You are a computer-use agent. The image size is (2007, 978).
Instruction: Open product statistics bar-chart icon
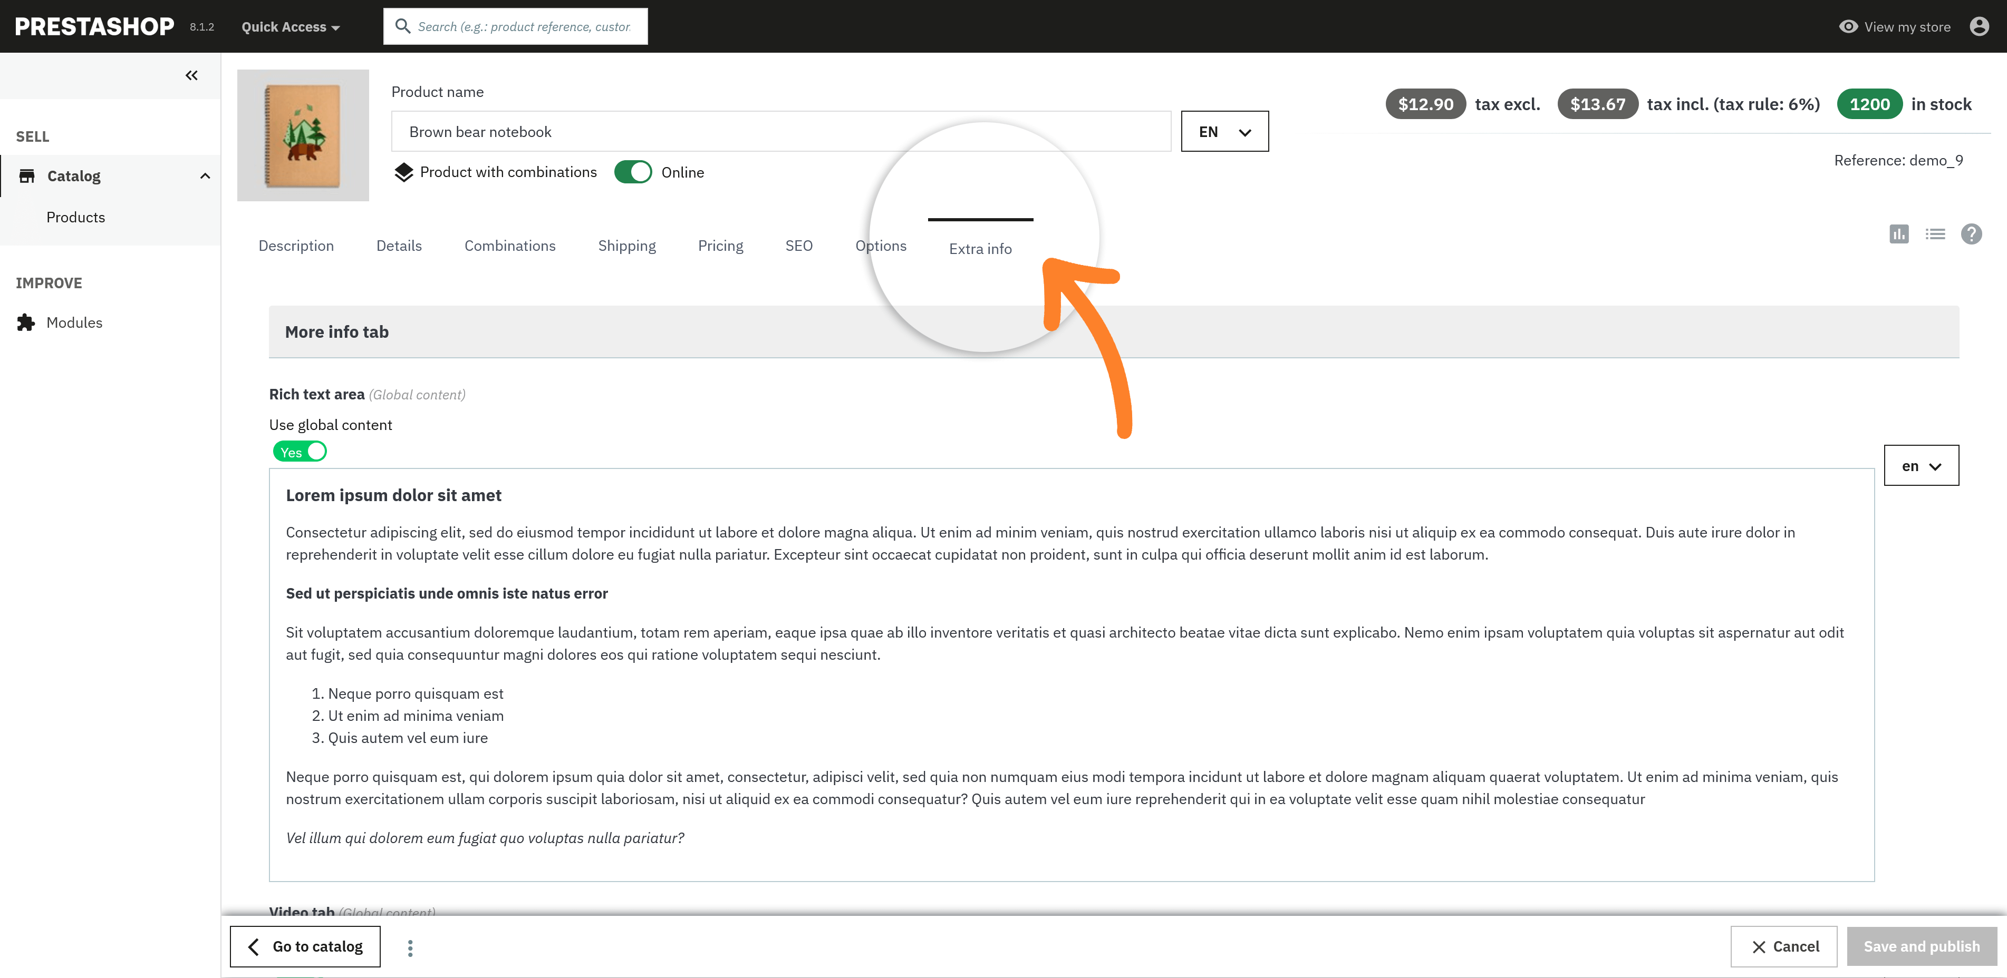click(1899, 233)
